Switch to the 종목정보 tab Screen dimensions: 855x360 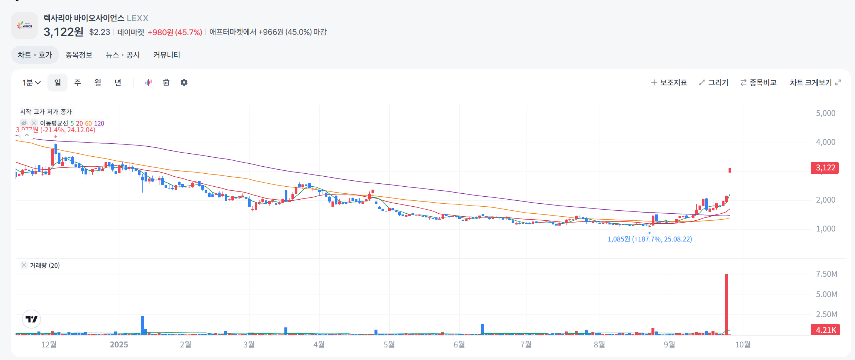pyautogui.click(x=79, y=55)
